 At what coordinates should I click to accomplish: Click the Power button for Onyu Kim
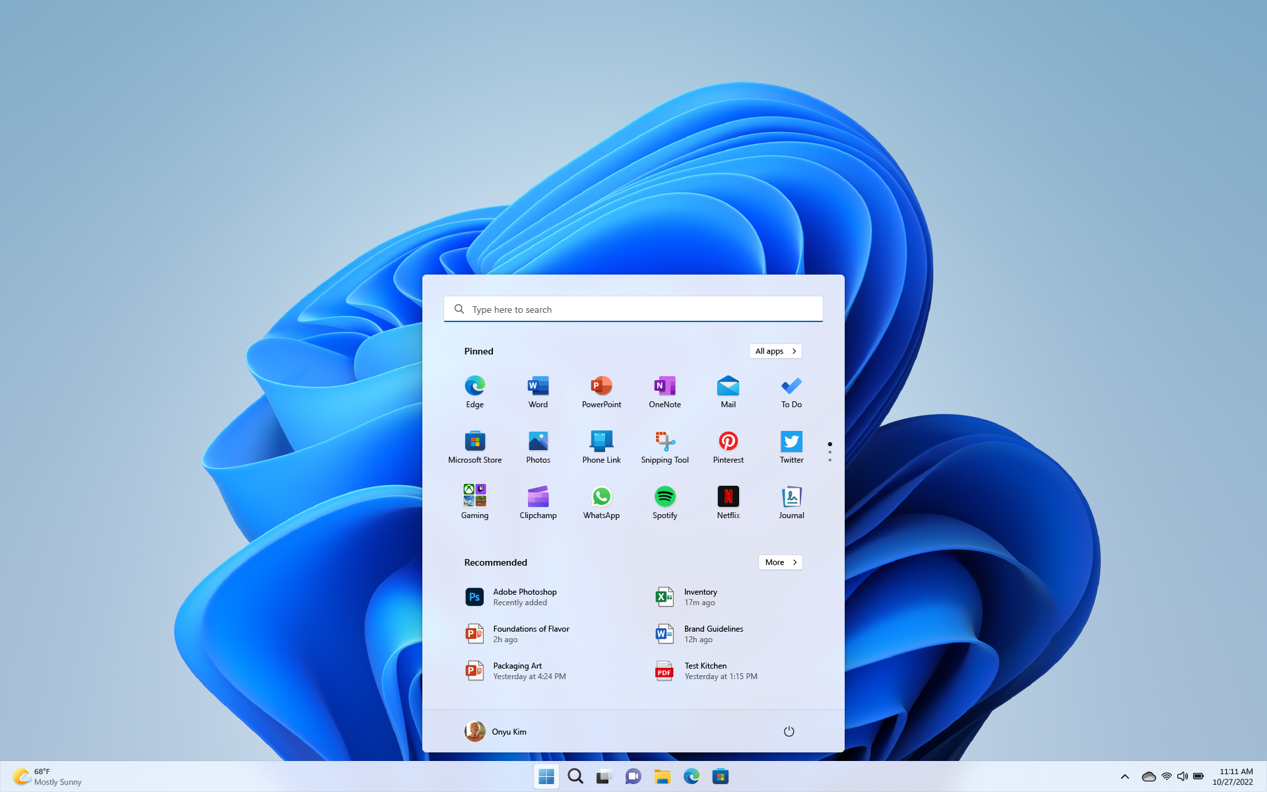(788, 731)
